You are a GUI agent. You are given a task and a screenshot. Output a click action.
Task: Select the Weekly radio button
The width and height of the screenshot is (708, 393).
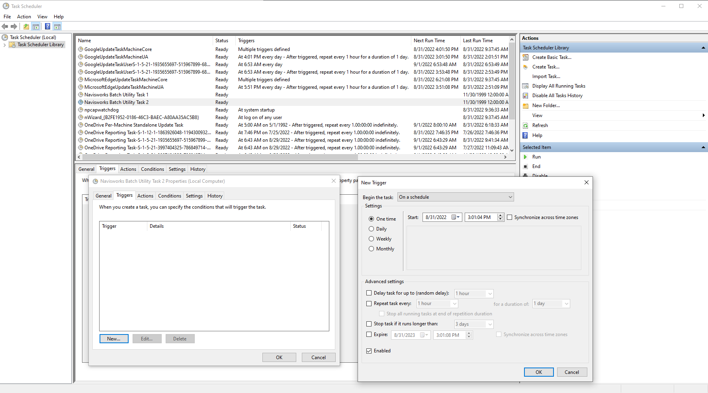(371, 239)
